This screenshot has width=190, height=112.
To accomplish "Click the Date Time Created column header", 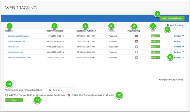I will (x=55, y=31).
